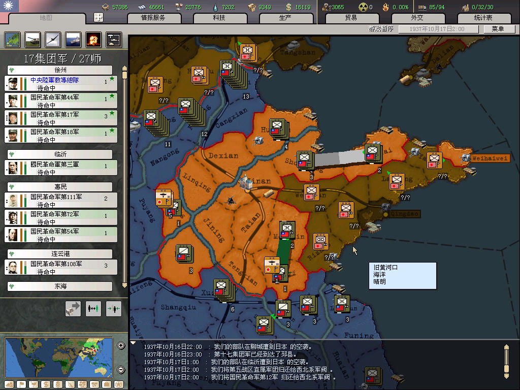
Task: Open the 地图 tab
Action: click(46, 18)
